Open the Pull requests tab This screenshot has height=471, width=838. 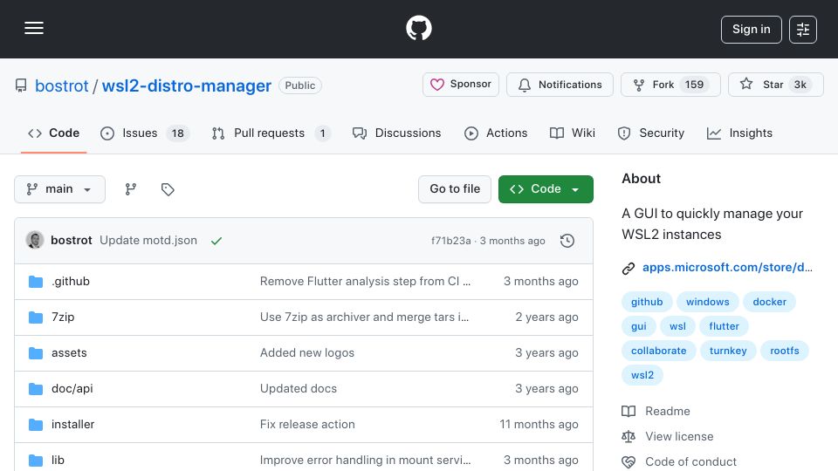(x=271, y=133)
